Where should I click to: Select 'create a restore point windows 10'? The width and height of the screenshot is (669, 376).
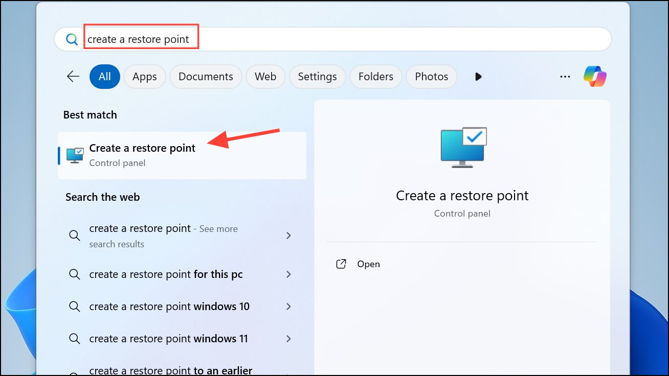coord(182,307)
